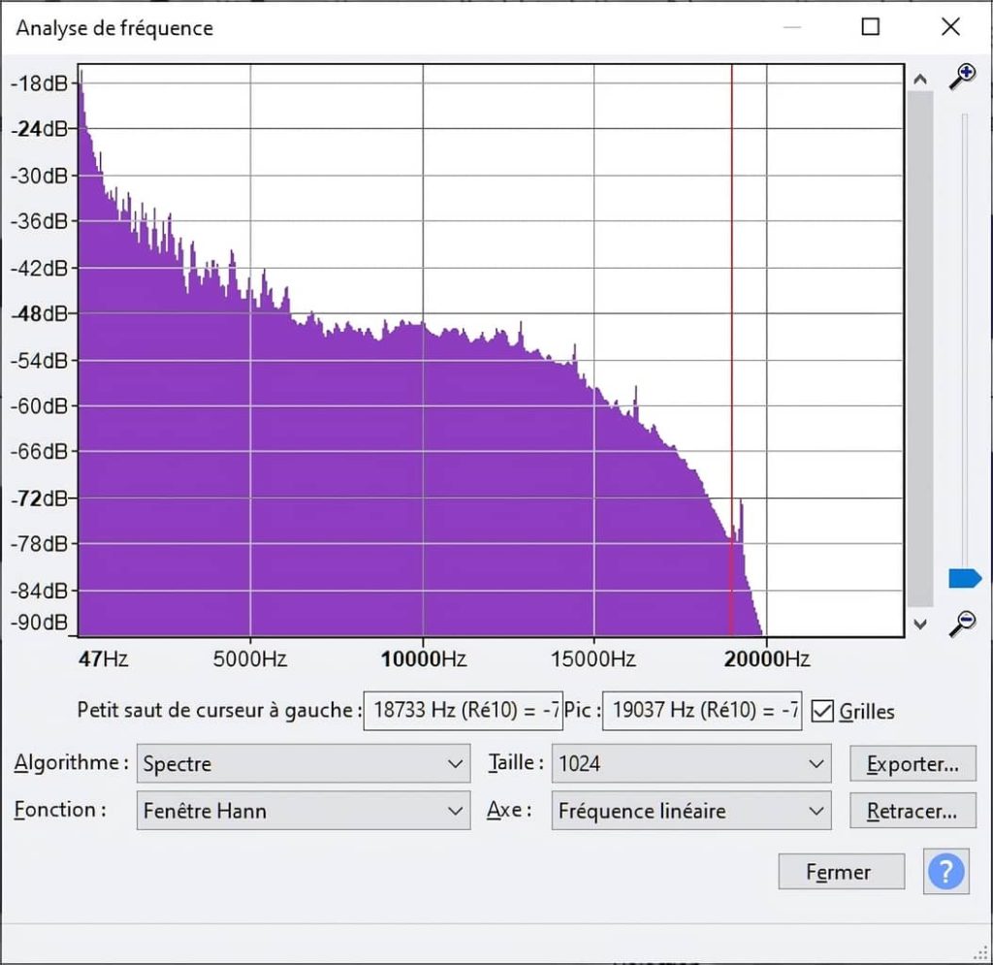Toggle the Grilles checkbox
Image resolution: width=993 pixels, height=965 pixels.
coord(822,711)
